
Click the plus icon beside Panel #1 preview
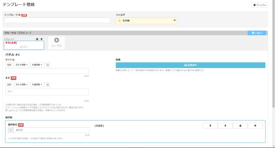[x=41, y=39]
